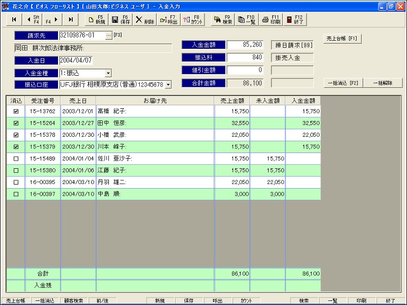This screenshot has width=407, height=305.
Task: Click 一括消込 [F2] button
Action: [343, 83]
